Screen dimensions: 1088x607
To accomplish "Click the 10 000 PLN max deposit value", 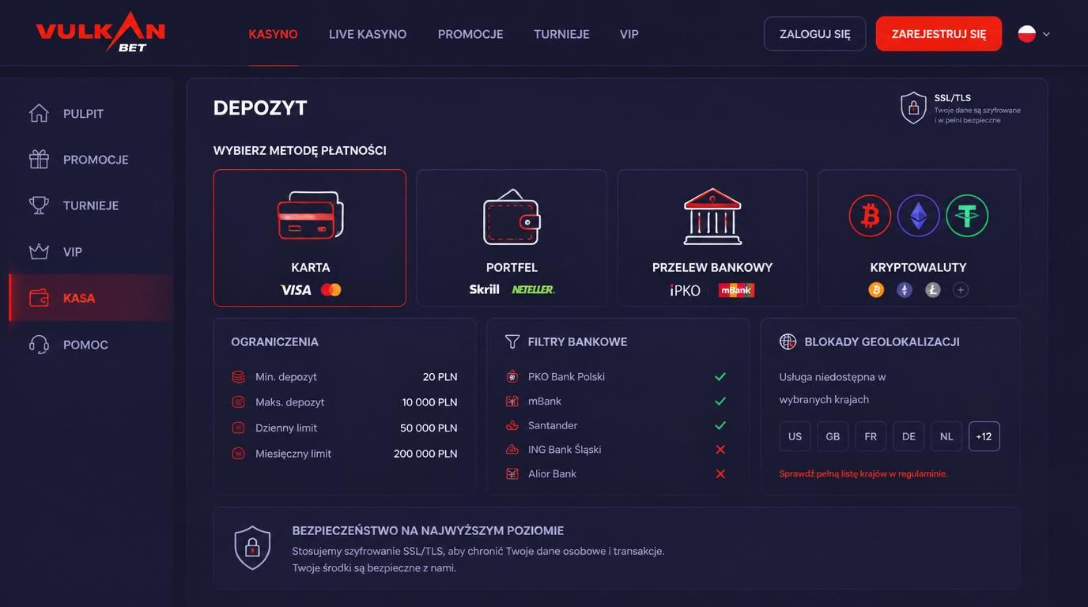I will [429, 402].
